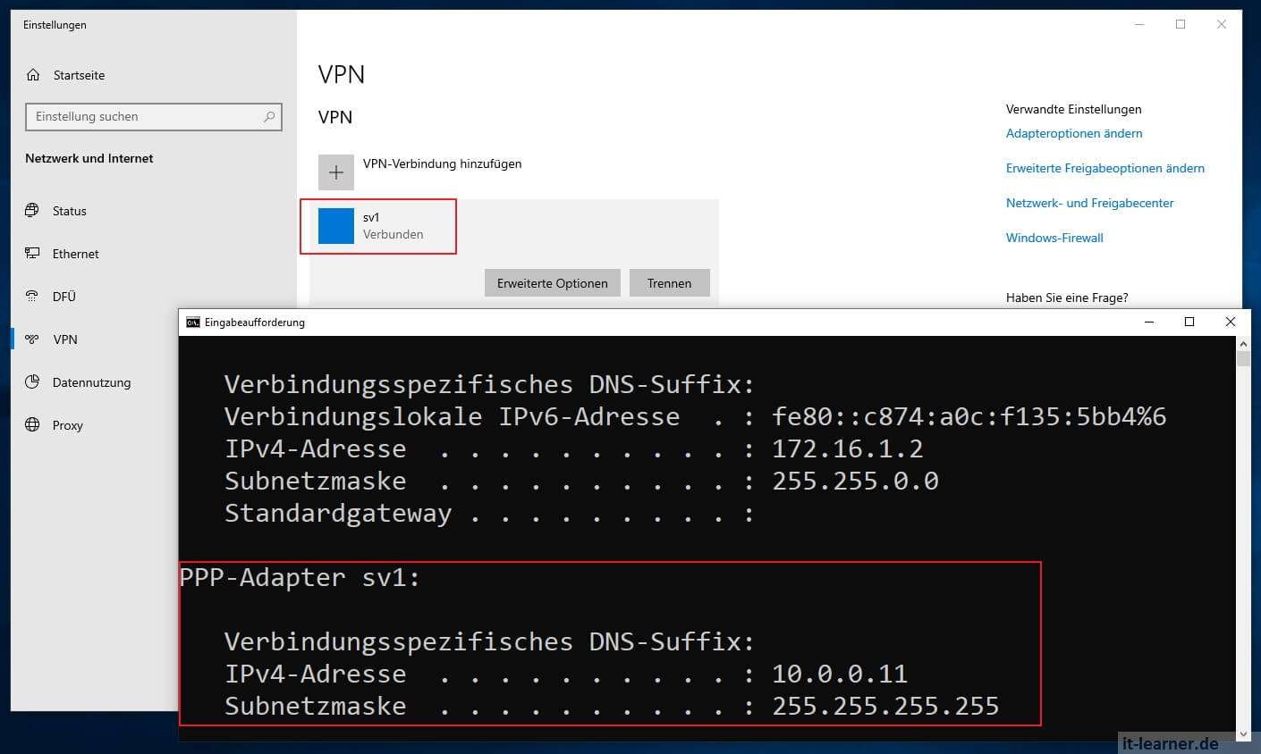This screenshot has width=1261, height=754.
Task: Focus the Einstellung suchen search field
Action: (143, 117)
